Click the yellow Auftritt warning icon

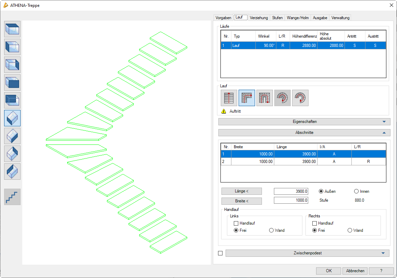click(224, 111)
